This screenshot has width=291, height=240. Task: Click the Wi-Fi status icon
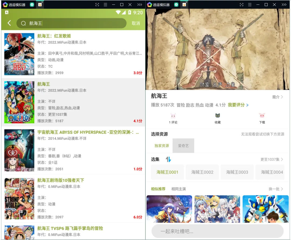(x=118, y=12)
